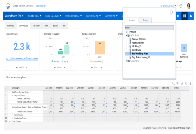
Task: Open the CURRENCY $USD dropdown
Action: point(73,16)
